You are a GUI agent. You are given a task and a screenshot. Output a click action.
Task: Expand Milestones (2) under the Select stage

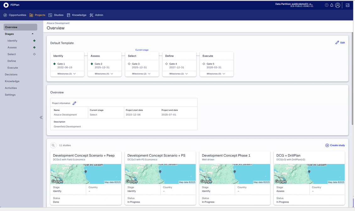pos(142,74)
